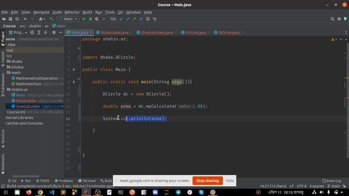Click the main Git branch status widget
Screen dimensions: 349x196
tap(334, 186)
